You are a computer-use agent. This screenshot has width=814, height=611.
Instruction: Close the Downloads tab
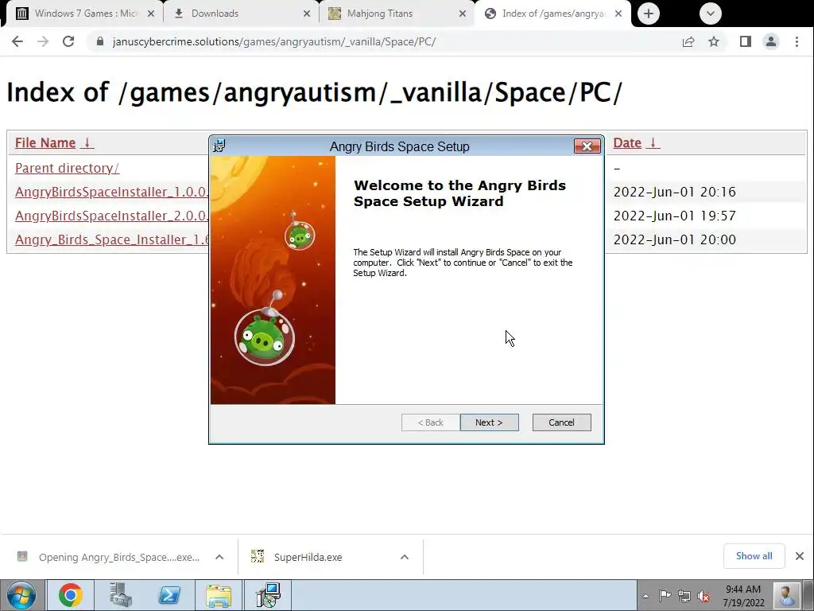(x=307, y=14)
